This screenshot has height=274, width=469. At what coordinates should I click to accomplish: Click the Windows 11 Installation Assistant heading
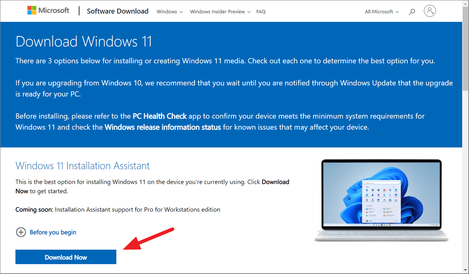[83, 166]
